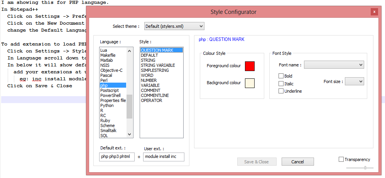Open the Select theme dropdown
The height and width of the screenshot is (178, 385).
(x=174, y=26)
